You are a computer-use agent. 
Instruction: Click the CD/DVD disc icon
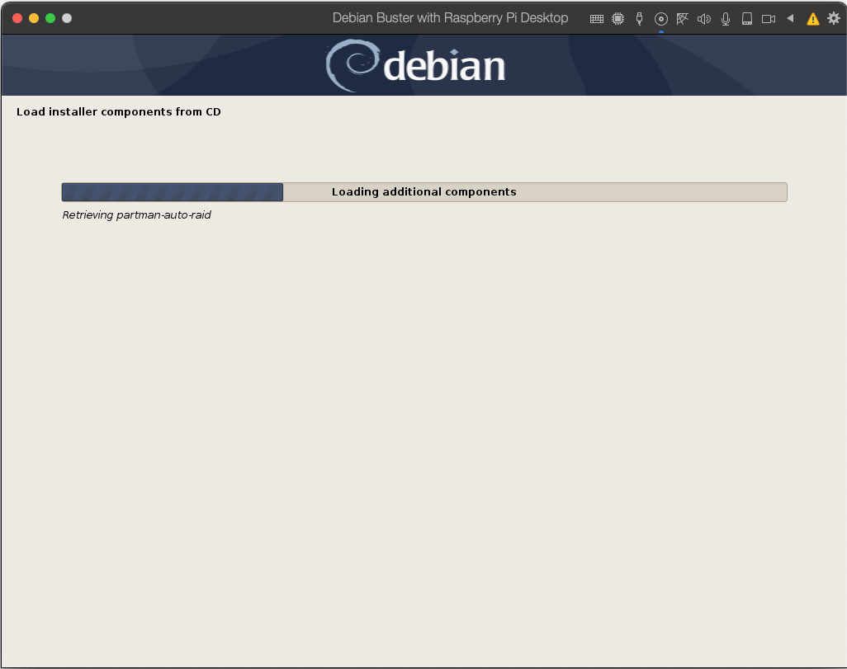[660, 19]
